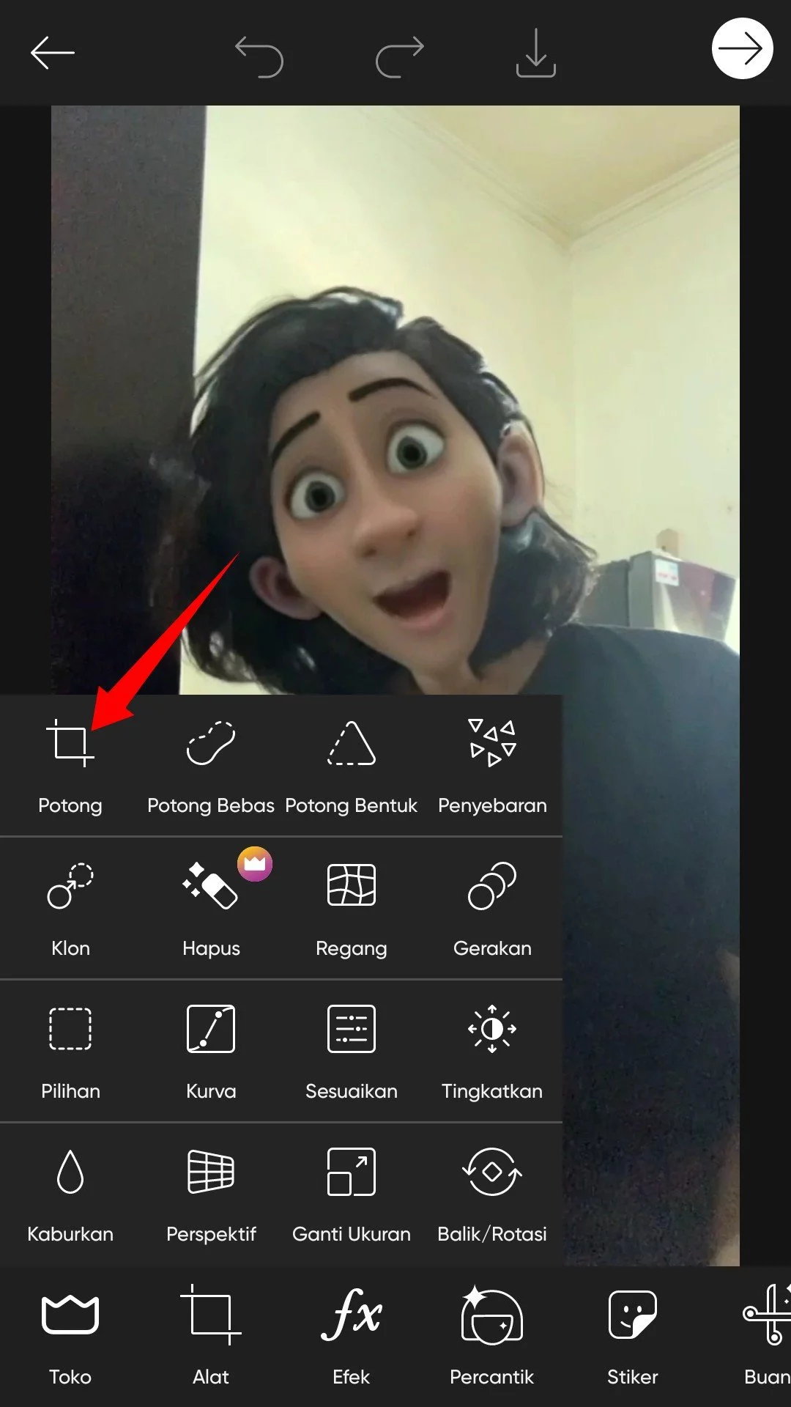Tap the premium crown badge on Hapus
The height and width of the screenshot is (1407, 791).
click(x=255, y=863)
